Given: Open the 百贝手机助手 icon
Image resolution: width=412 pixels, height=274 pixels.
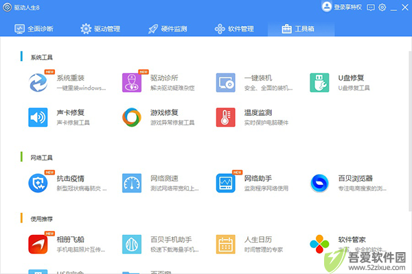Looking at the screenshot, I should [x=132, y=244].
